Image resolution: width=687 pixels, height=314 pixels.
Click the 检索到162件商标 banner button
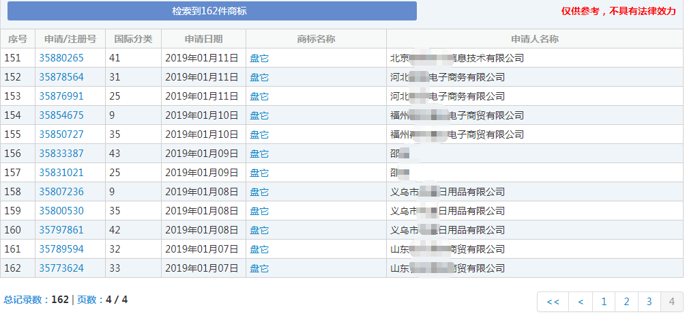212,11
